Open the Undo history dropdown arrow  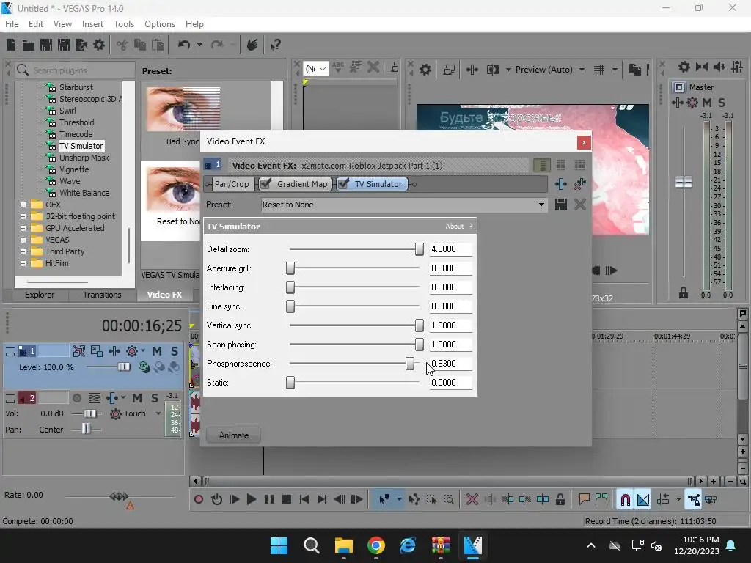tap(199, 45)
